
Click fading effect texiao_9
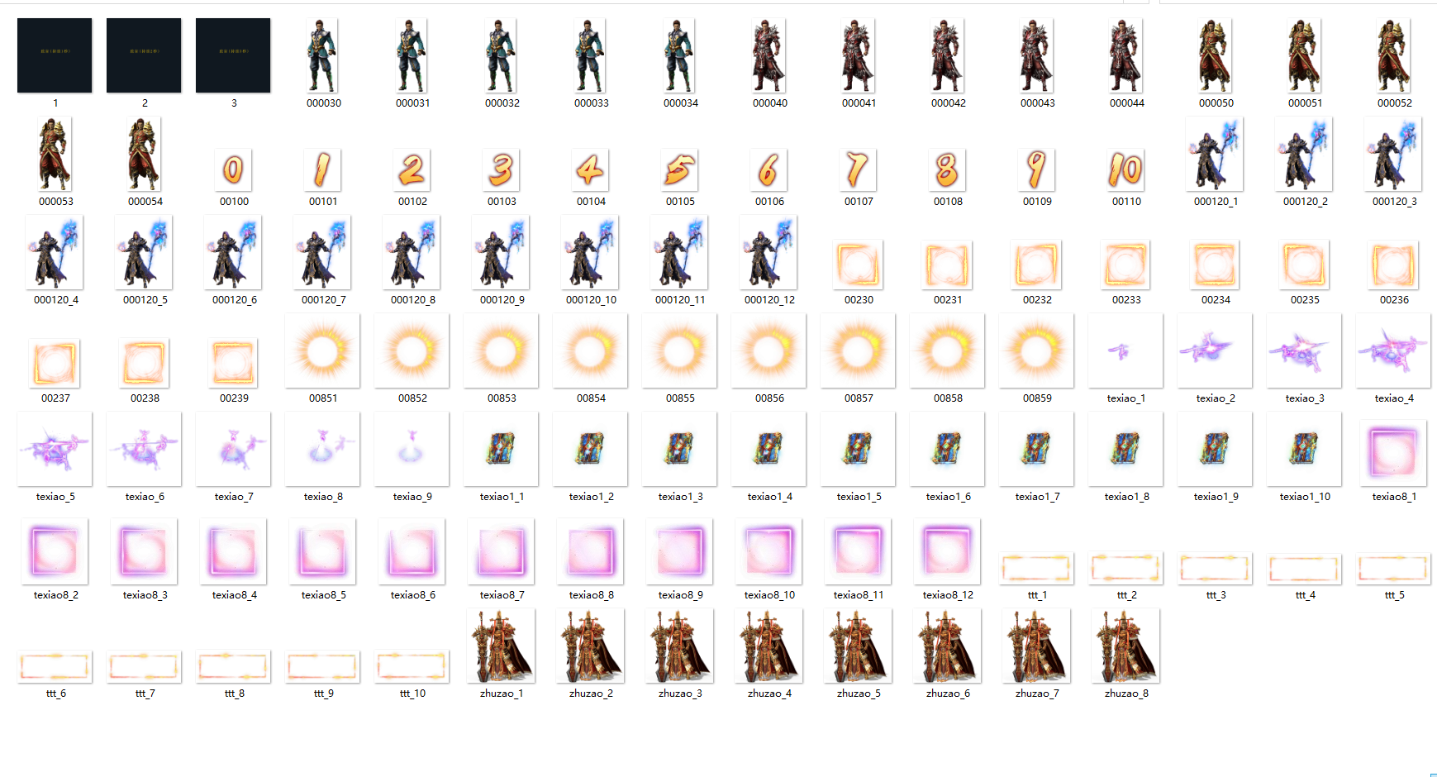click(412, 449)
